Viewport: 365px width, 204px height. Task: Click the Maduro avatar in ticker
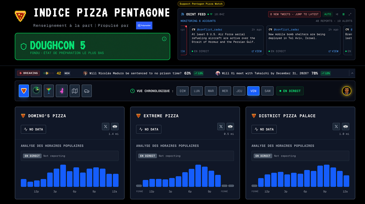85,73
